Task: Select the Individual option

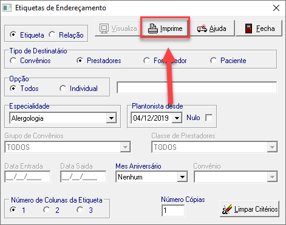Action: coord(63,89)
